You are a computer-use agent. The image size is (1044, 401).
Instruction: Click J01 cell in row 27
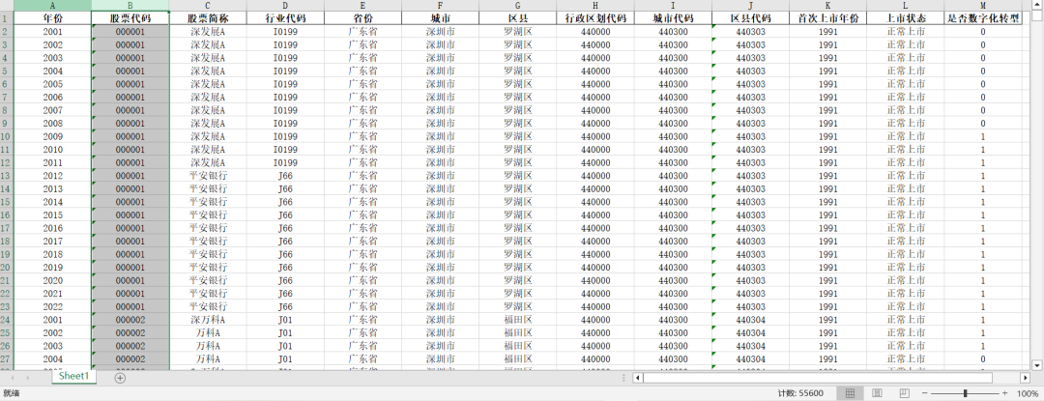(x=285, y=359)
